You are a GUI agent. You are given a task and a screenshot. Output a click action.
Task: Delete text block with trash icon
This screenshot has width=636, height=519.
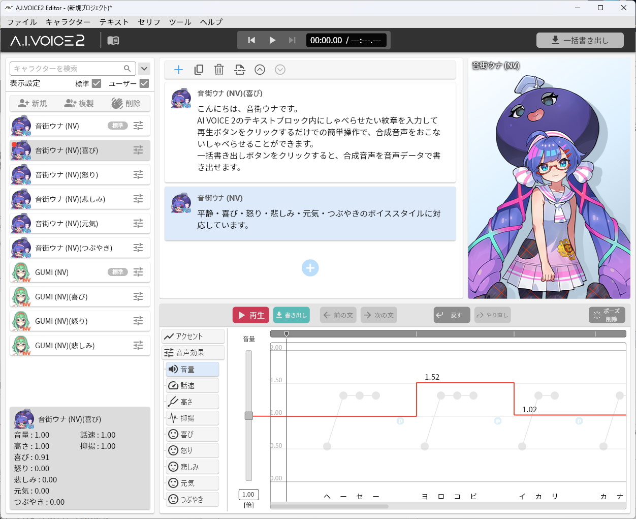[219, 70]
